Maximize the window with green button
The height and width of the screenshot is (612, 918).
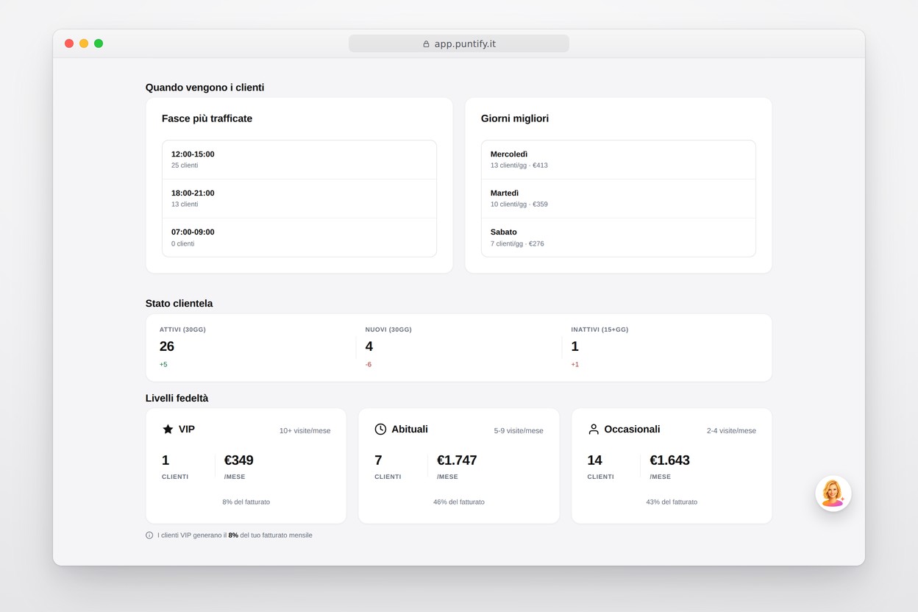[99, 43]
